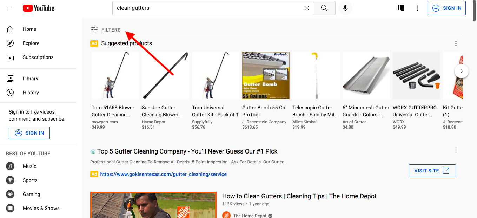Open the FILTERS panel
This screenshot has height=218, width=477.
pyautogui.click(x=106, y=30)
